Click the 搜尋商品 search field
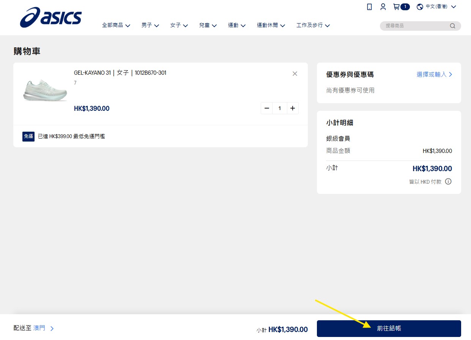The width and height of the screenshot is (471, 340). coord(421,26)
